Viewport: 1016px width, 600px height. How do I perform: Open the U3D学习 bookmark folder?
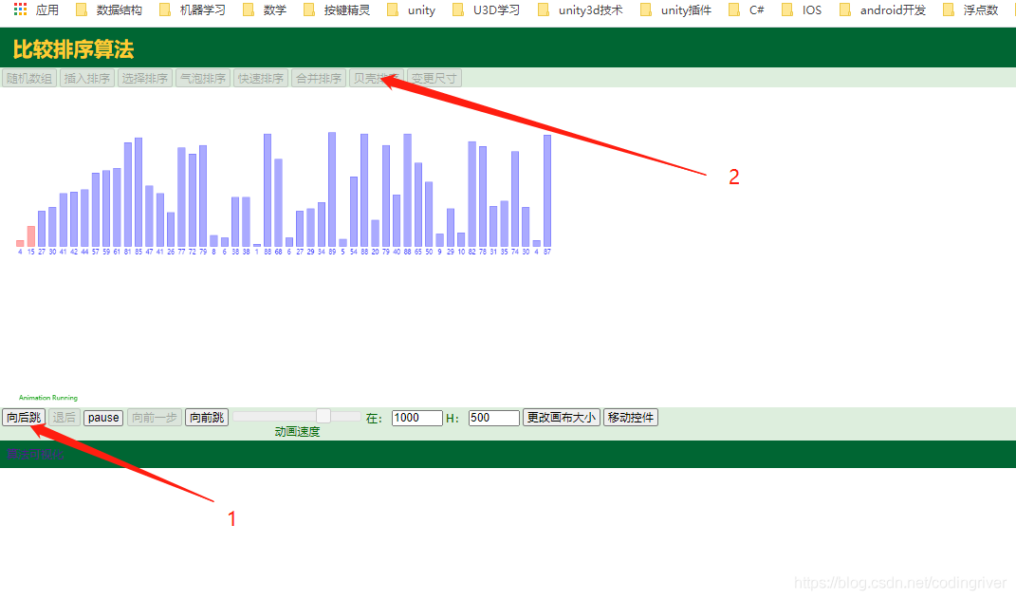486,9
